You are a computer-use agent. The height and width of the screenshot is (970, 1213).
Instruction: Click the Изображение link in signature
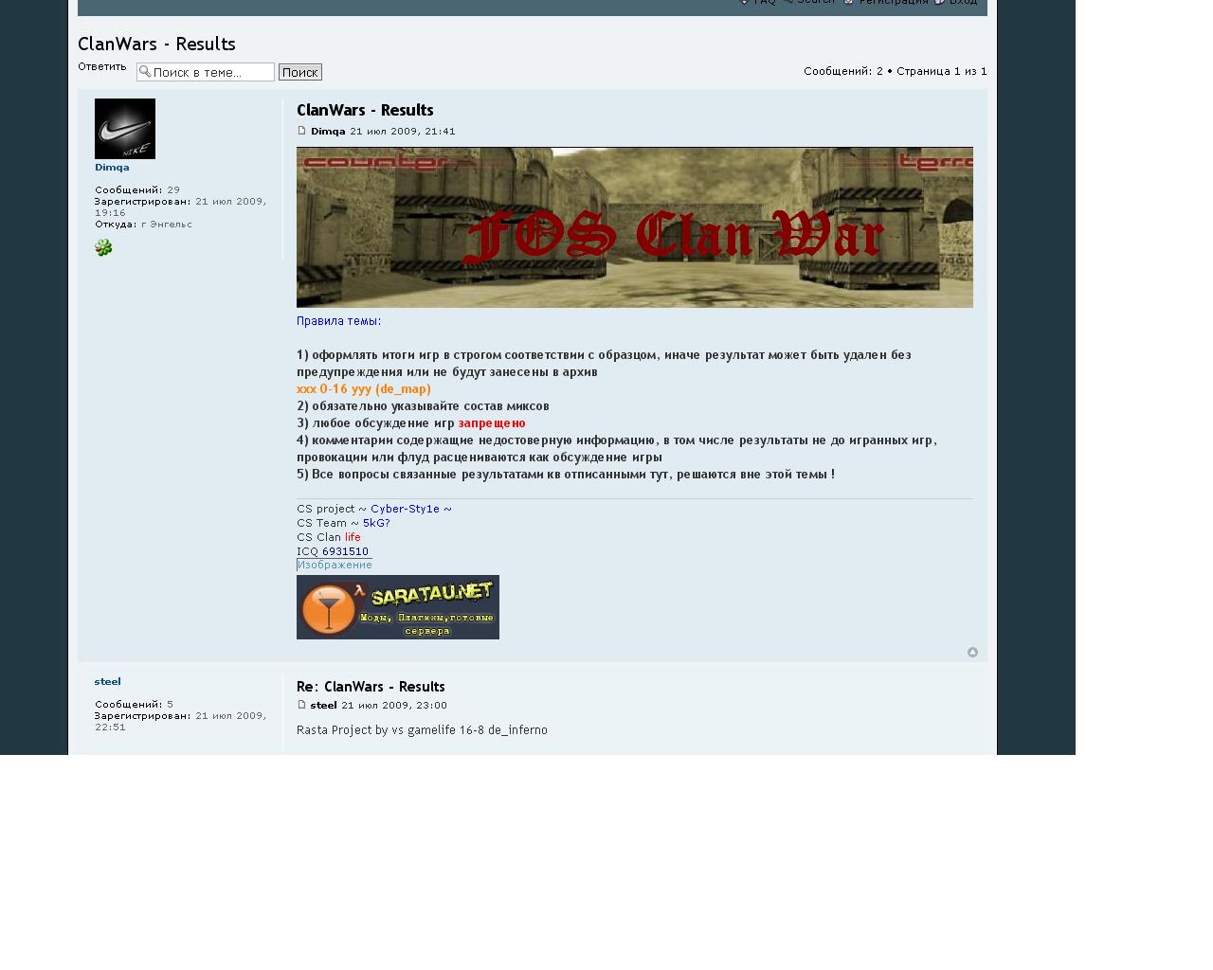tap(335, 565)
